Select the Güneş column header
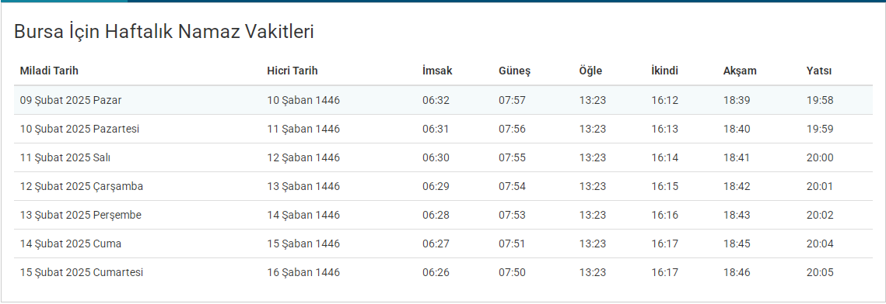 (x=514, y=71)
